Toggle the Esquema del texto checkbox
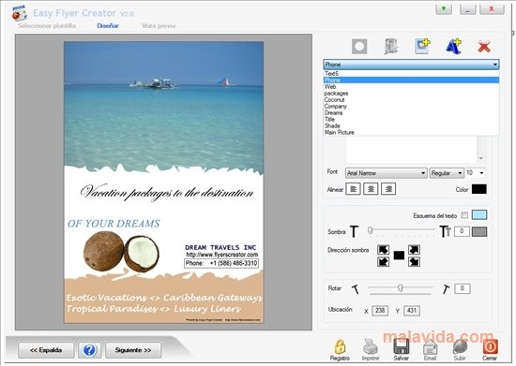The image size is (516, 366). coord(464,215)
